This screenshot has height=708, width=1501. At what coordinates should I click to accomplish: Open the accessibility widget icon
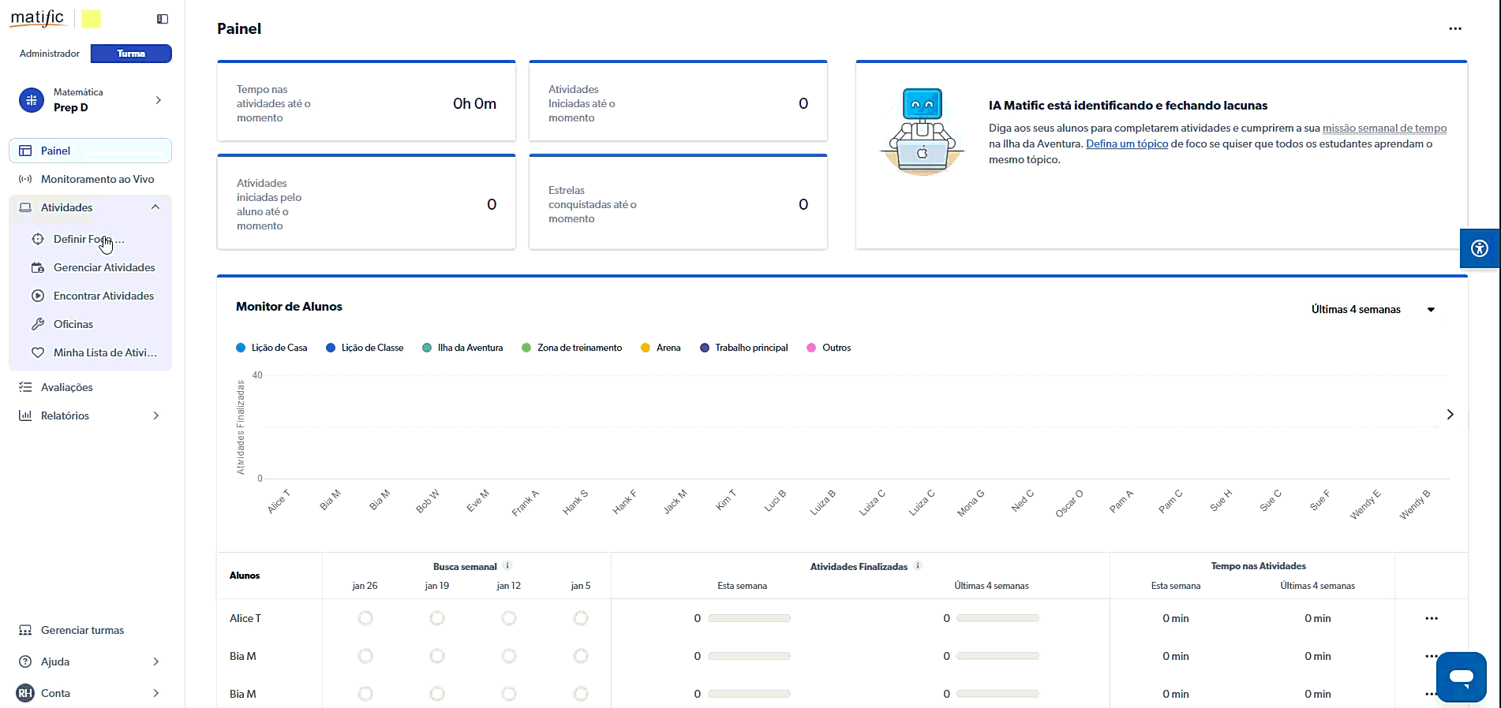pos(1479,248)
